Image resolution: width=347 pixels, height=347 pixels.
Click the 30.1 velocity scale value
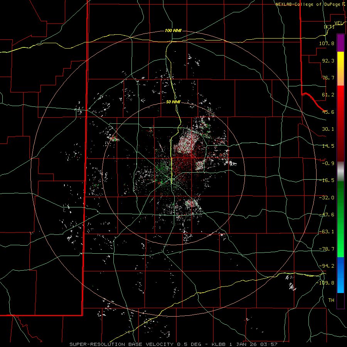coord(328,129)
